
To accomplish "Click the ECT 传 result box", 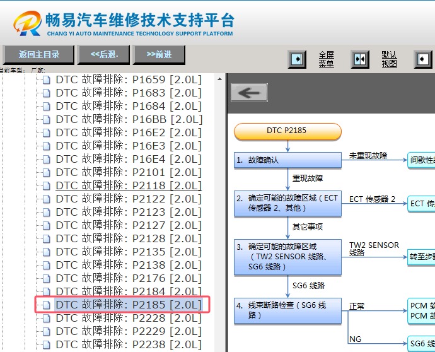I will [421, 204].
